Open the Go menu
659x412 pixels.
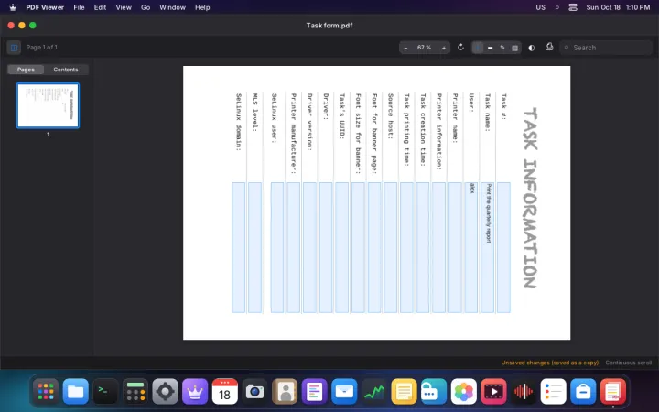[x=146, y=7]
